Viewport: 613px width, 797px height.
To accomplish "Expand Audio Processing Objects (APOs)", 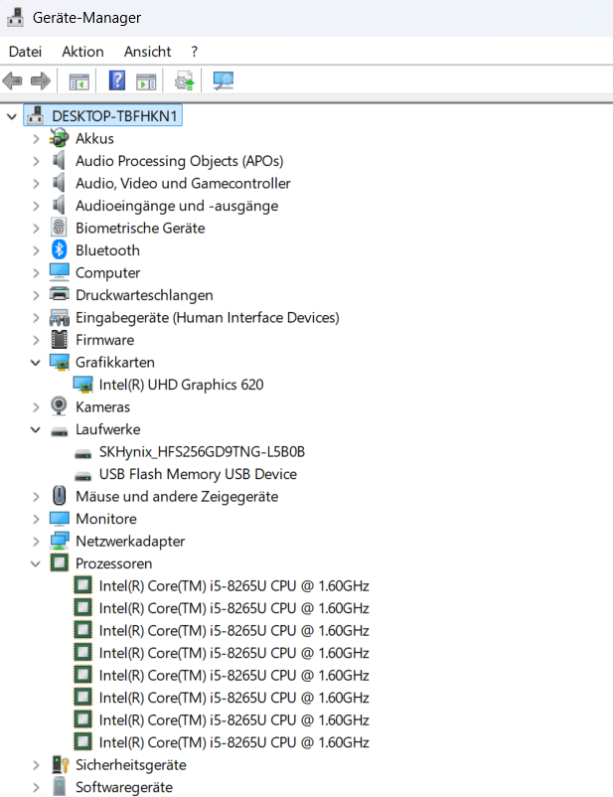I will pos(36,161).
